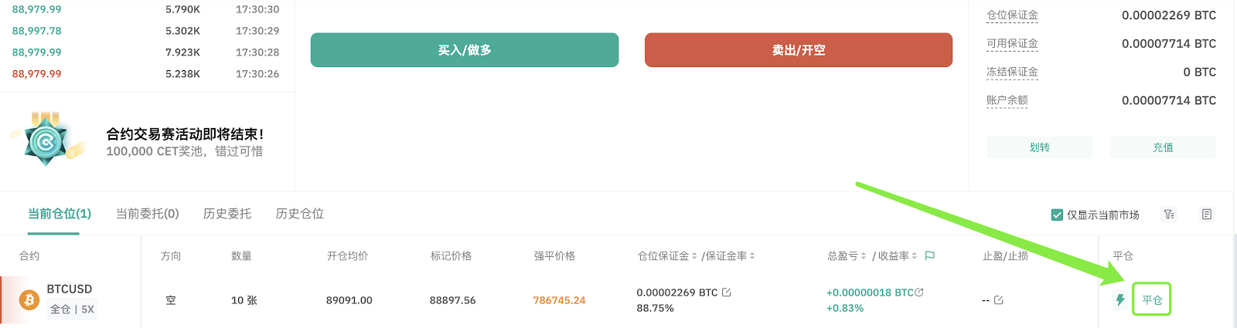This screenshot has width=1237, height=328.
Task: Edit position margin pencil icon
Action: click(726, 292)
